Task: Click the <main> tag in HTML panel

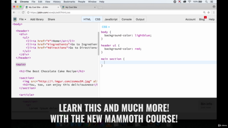Action: tap(21, 65)
